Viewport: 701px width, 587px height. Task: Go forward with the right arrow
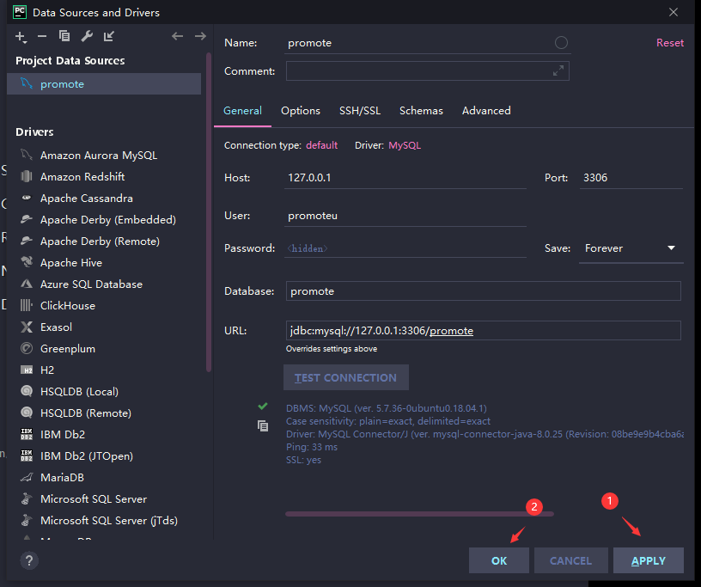point(200,36)
